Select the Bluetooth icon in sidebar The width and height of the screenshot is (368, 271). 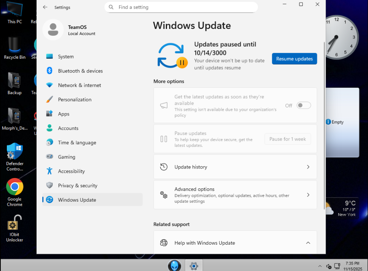(50, 71)
